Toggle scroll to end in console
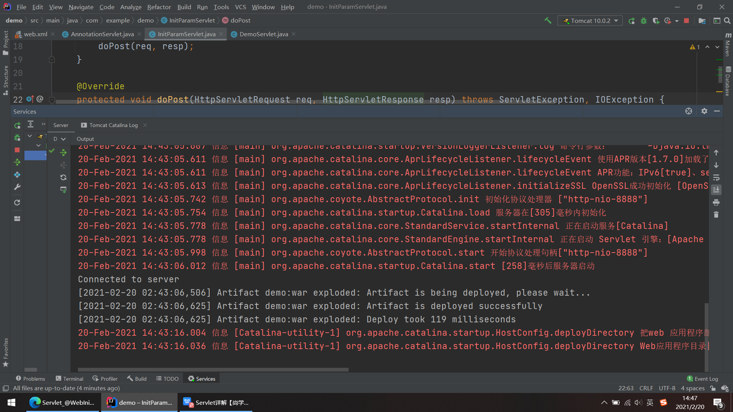The width and height of the screenshot is (733, 412). click(x=716, y=190)
